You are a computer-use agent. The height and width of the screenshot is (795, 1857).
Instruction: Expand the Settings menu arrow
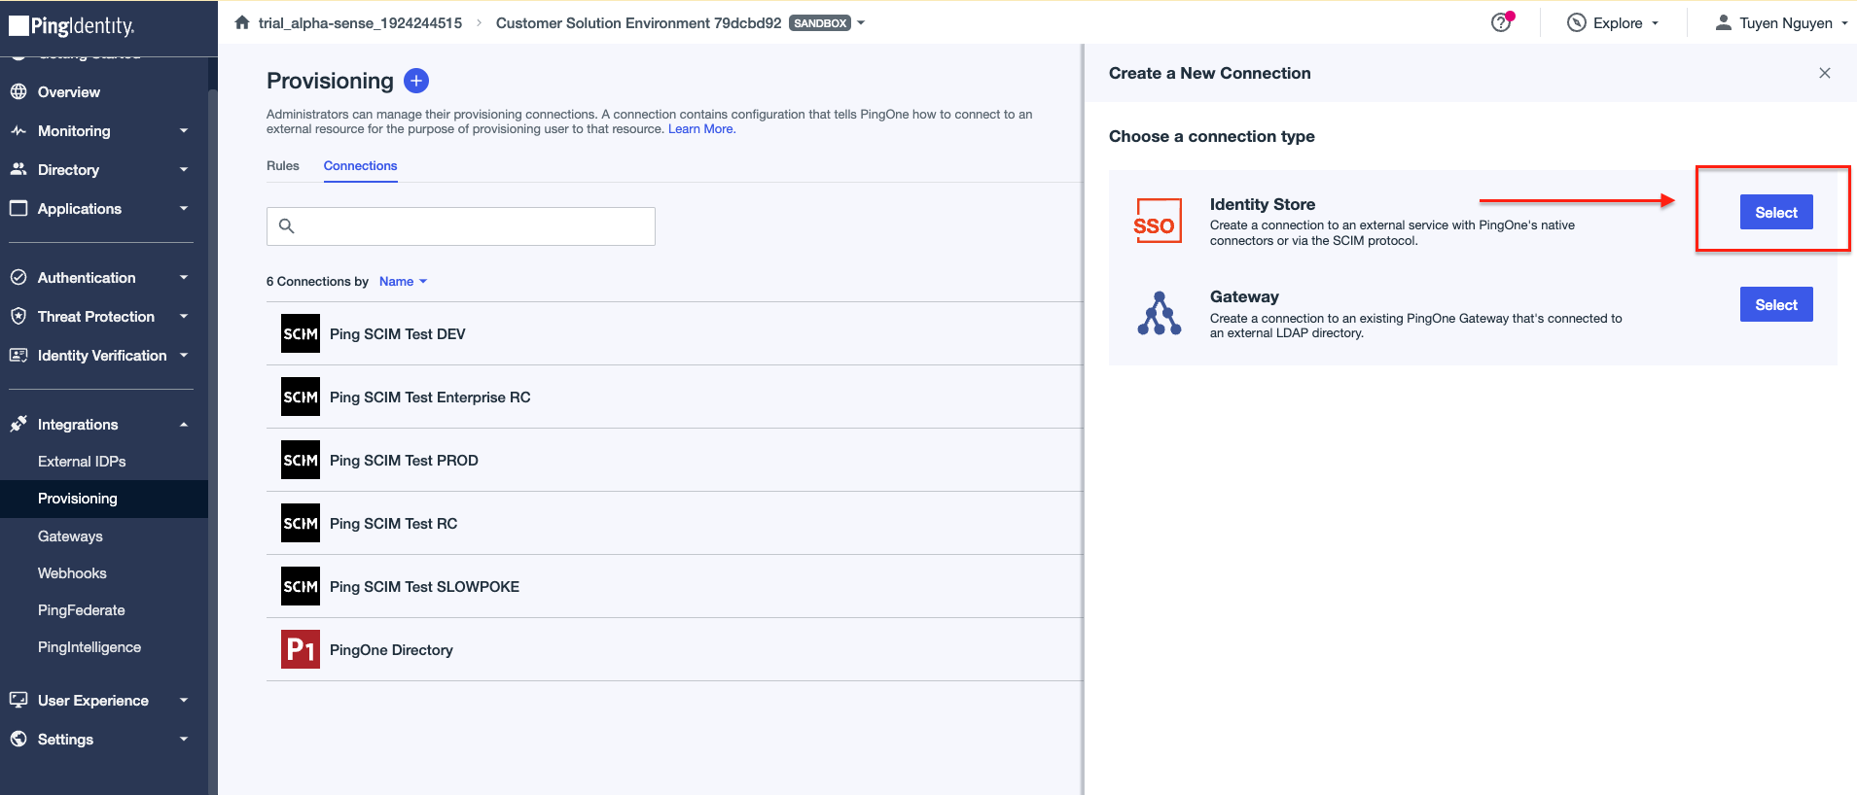184,739
